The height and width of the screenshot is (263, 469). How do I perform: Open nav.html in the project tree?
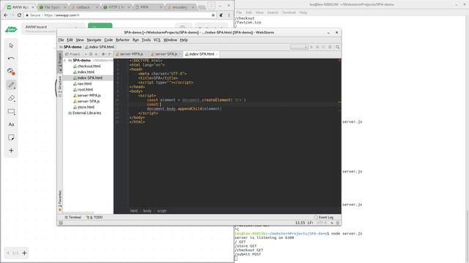(83, 83)
